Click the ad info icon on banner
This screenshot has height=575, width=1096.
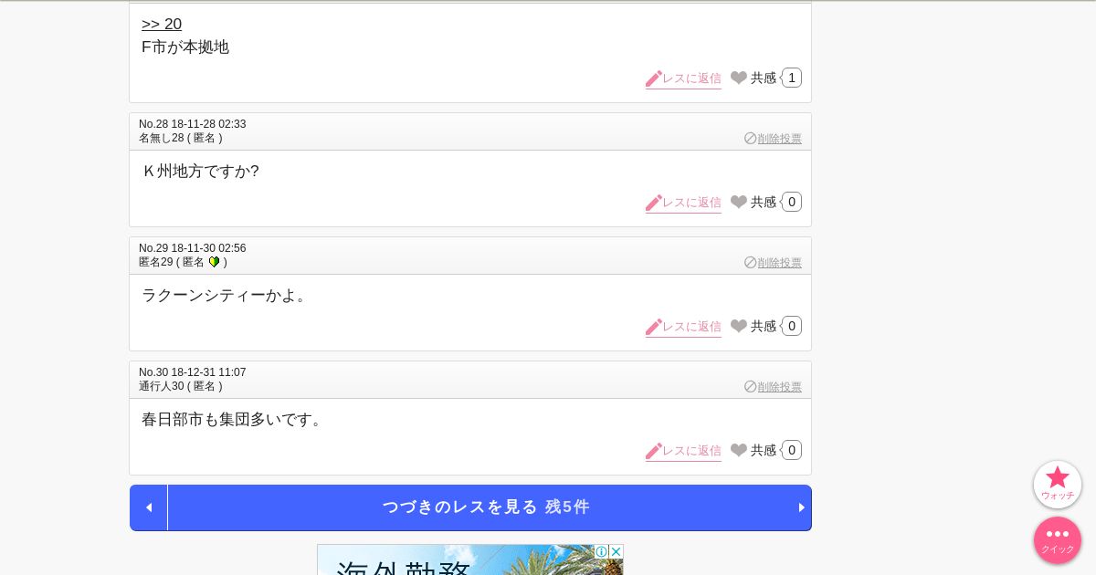[x=601, y=551]
